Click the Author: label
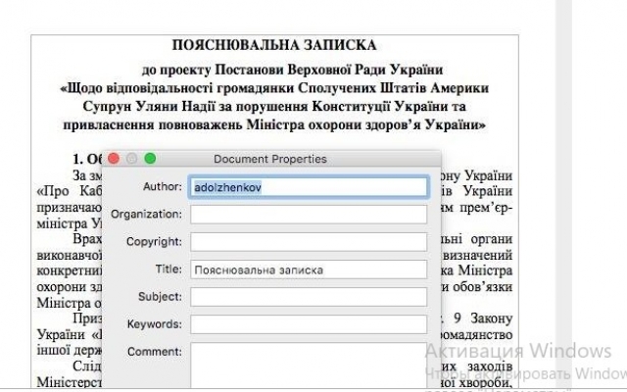Viewport: 627px width, 392px height. click(163, 187)
